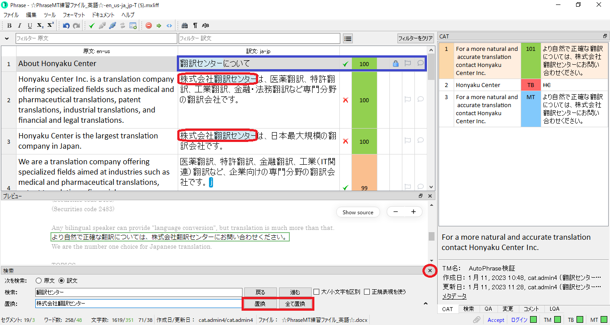Click the フィルターをクリア button
Screen dimensions: 610x325
click(x=415, y=38)
